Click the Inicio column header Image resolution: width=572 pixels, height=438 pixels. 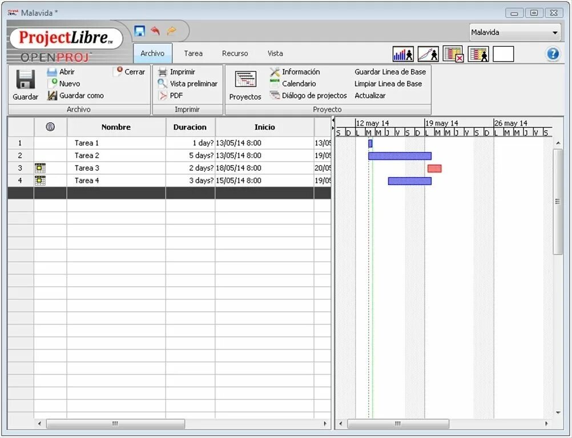pos(264,127)
